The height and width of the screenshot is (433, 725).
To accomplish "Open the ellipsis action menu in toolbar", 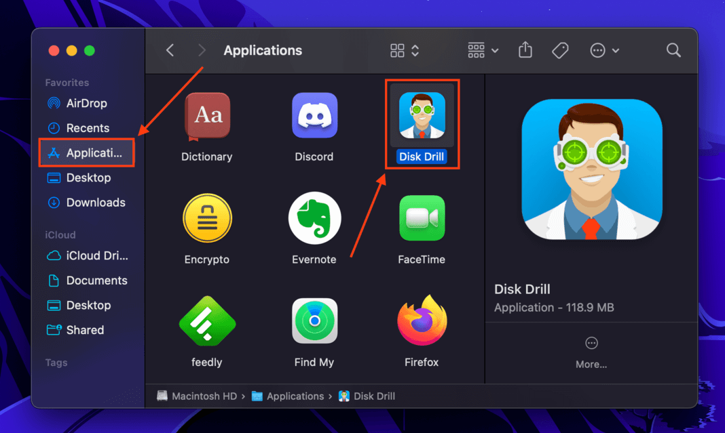I will pos(604,50).
